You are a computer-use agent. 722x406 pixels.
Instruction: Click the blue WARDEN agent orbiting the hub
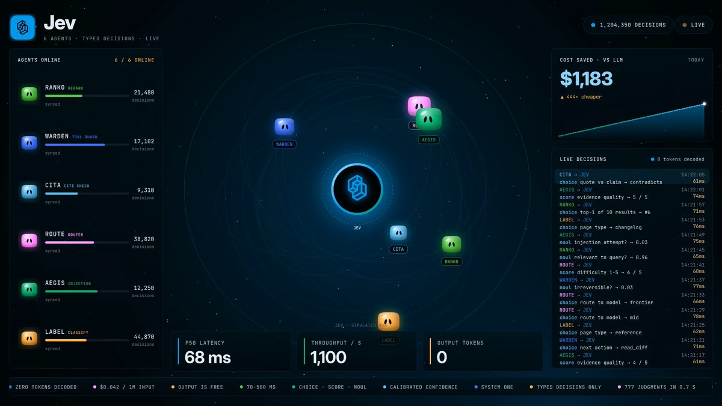pos(285,126)
